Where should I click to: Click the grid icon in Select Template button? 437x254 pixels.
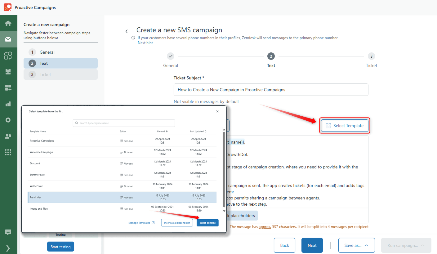(x=328, y=126)
